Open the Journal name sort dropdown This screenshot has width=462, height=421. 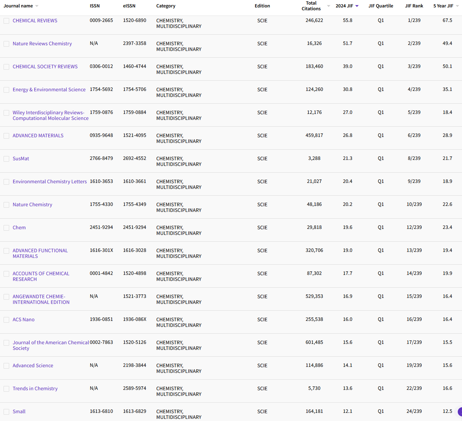37,6
